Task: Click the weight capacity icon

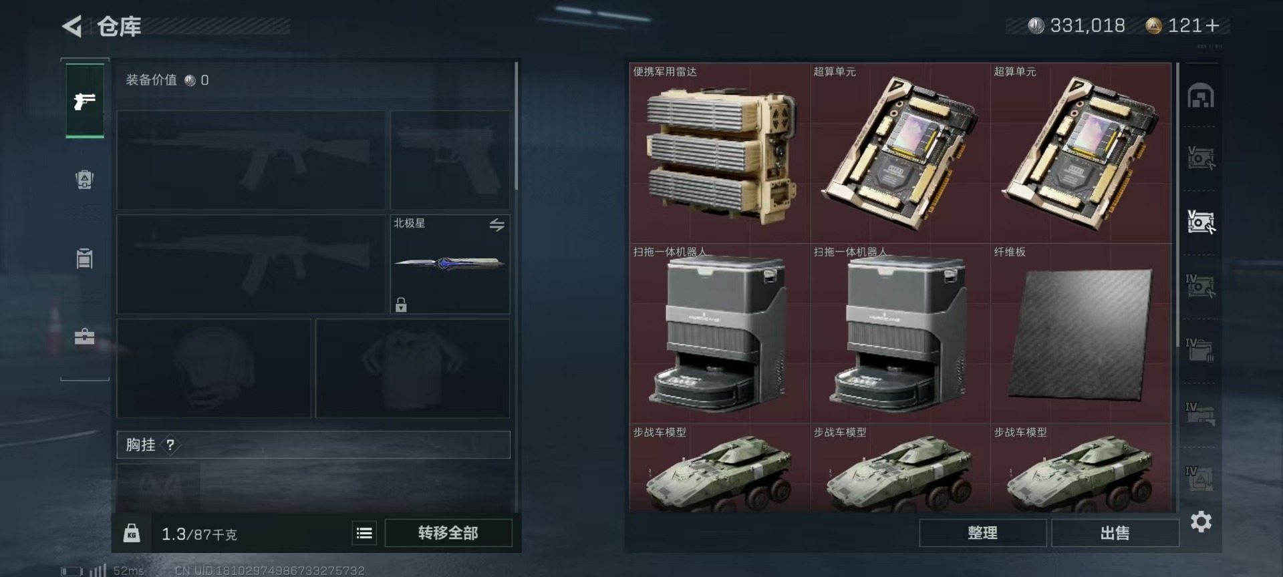Action: [x=132, y=533]
